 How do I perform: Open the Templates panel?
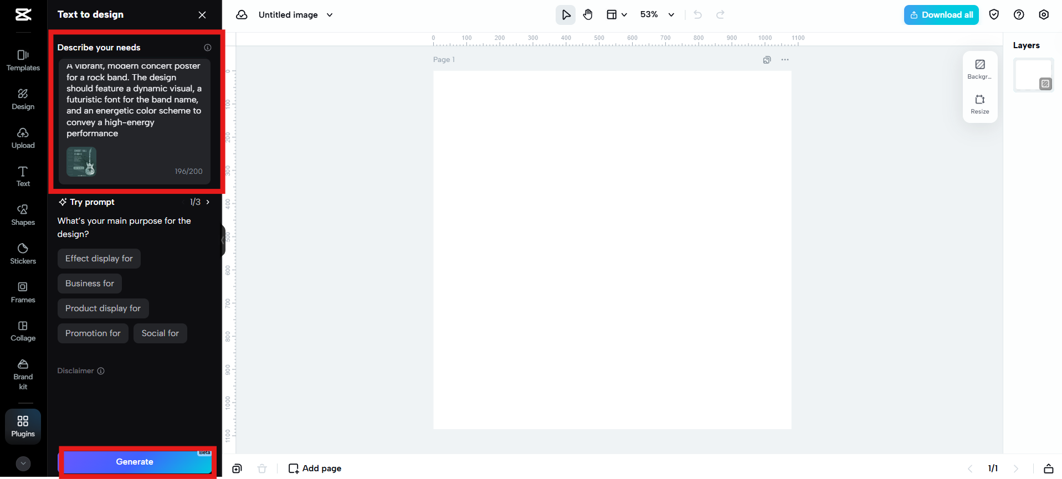coord(23,60)
